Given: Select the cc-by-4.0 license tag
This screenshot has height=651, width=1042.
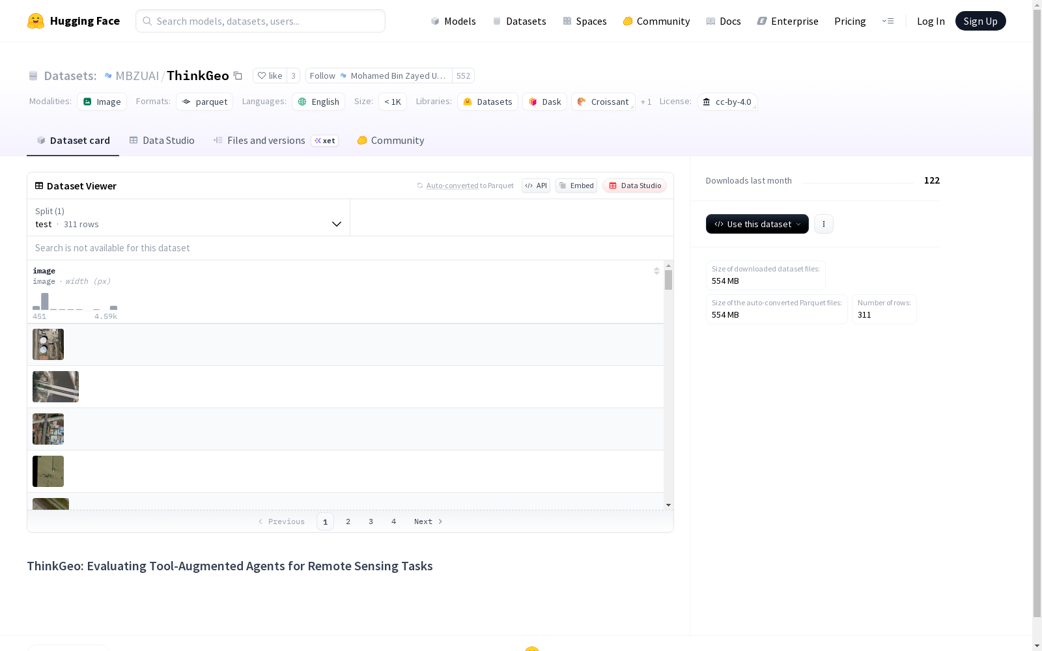Looking at the screenshot, I should (x=727, y=102).
